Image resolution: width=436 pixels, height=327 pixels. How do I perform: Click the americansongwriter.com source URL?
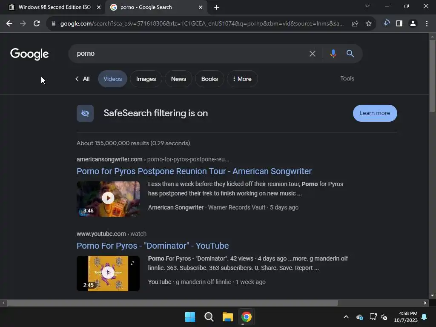pos(109,159)
